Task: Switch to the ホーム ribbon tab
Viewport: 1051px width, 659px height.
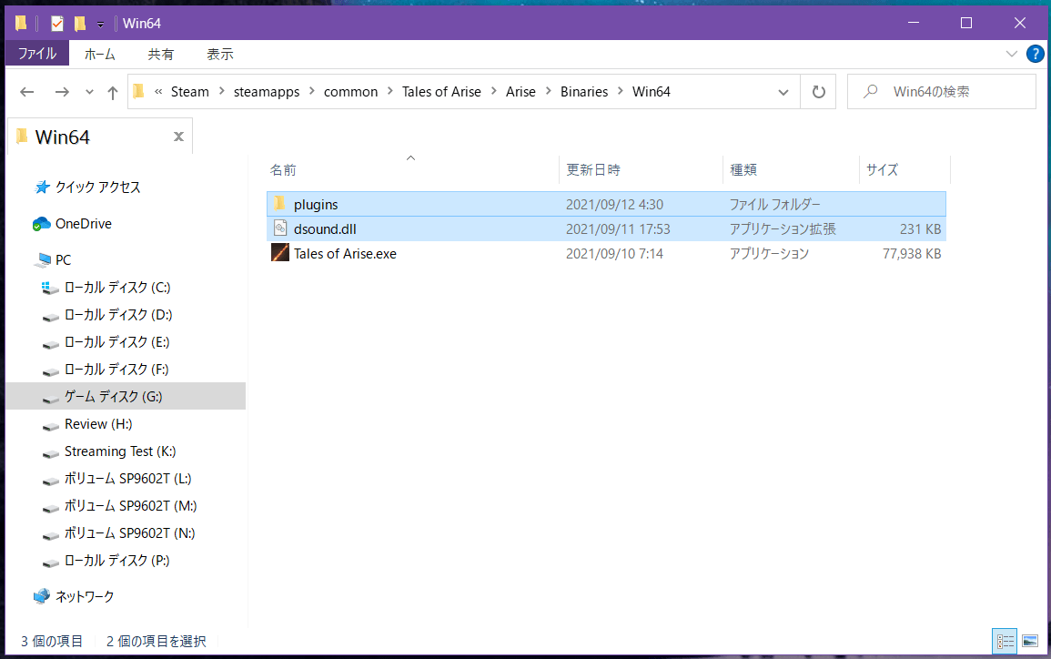Action: [x=99, y=55]
